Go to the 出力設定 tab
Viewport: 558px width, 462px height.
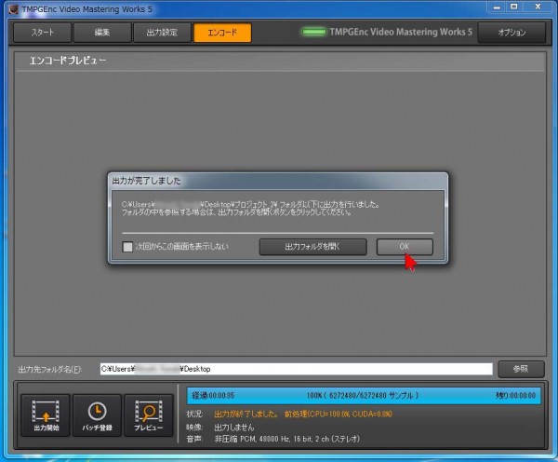tap(162, 33)
